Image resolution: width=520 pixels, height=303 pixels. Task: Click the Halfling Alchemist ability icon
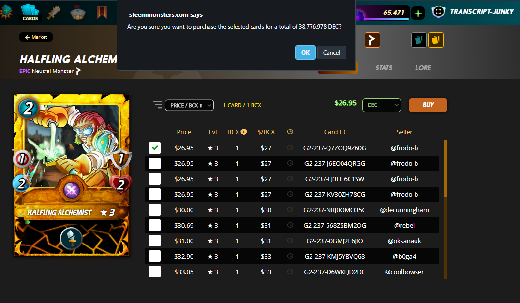(x=72, y=190)
